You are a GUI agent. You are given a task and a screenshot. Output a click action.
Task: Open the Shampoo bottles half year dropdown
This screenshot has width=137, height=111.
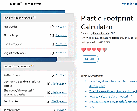[x=59, y=93]
